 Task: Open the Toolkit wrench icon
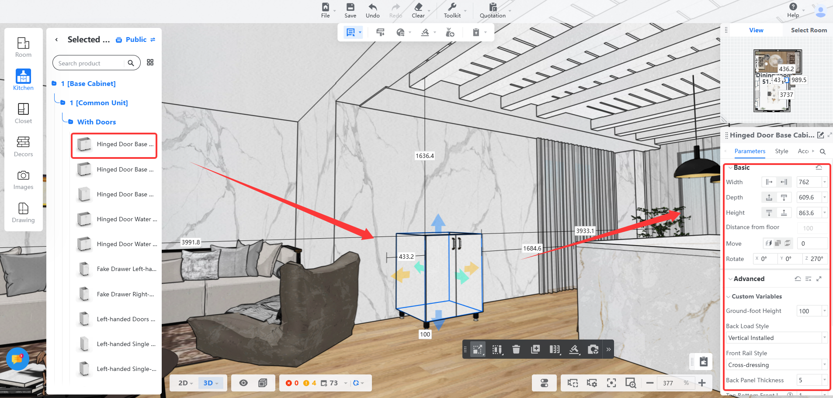452,10
